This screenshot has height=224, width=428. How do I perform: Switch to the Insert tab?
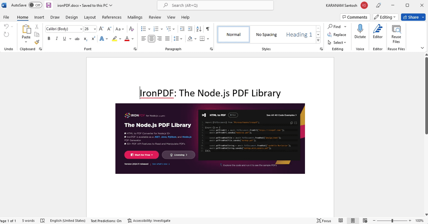click(39, 17)
